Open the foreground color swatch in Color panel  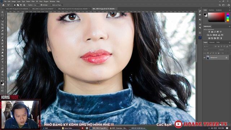205,14
